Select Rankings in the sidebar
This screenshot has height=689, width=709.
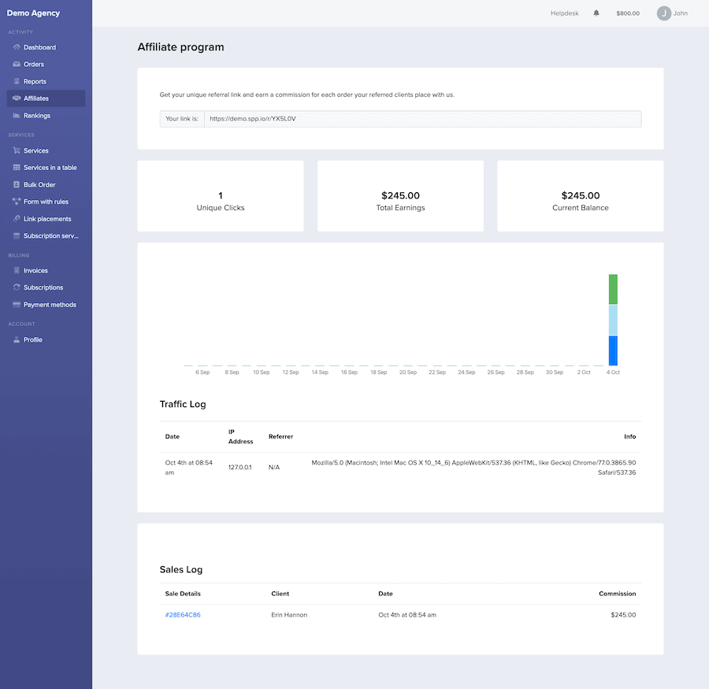pos(46,115)
